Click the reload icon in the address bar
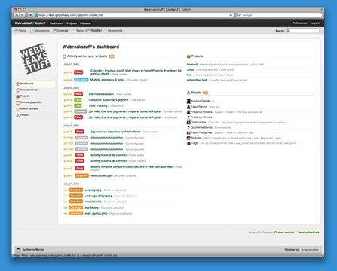Image resolution: width=337 pixels, height=271 pixels. point(231,15)
